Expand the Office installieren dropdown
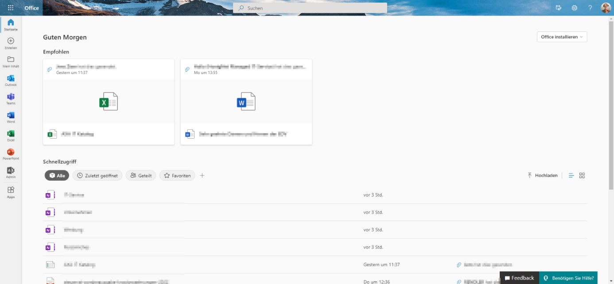The height and width of the screenshot is (284, 614). [x=562, y=37]
